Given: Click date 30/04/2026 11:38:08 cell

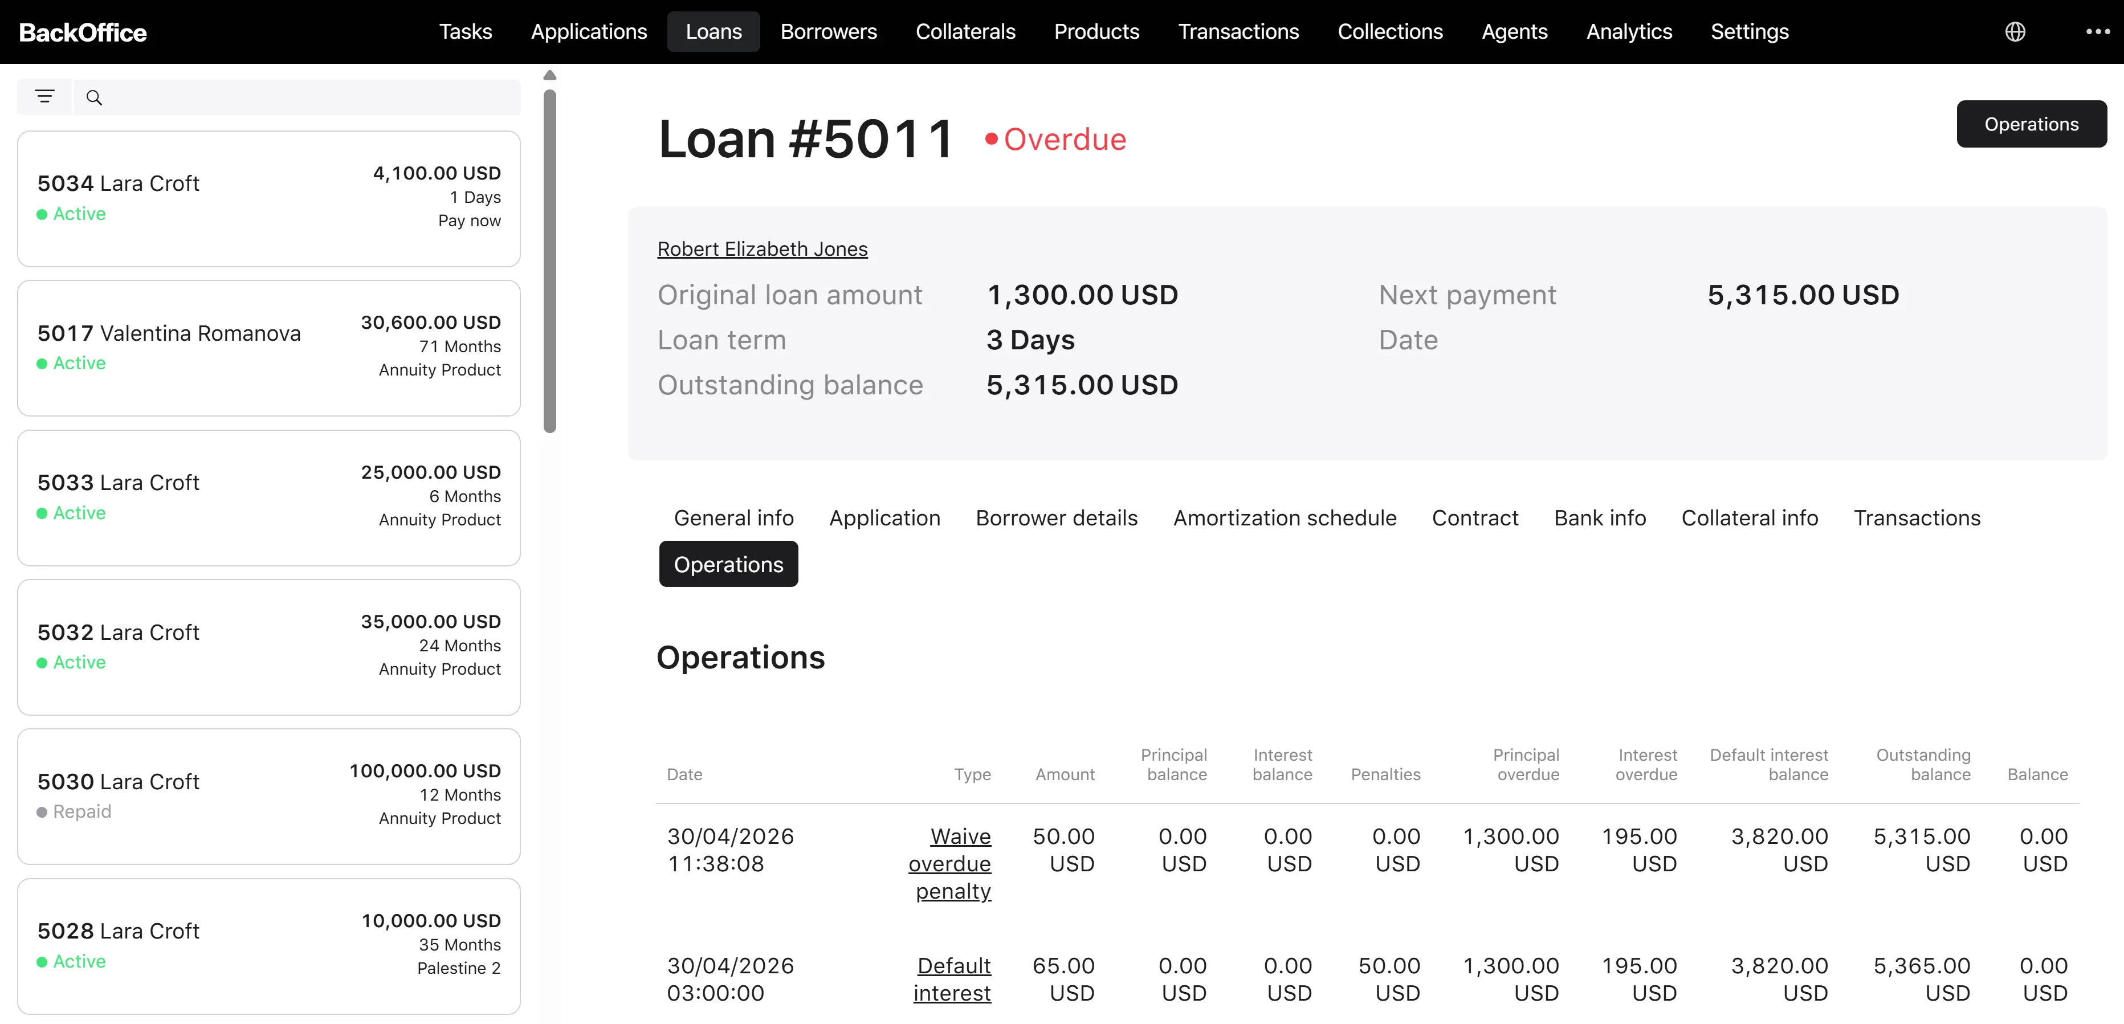Looking at the screenshot, I should (x=731, y=850).
